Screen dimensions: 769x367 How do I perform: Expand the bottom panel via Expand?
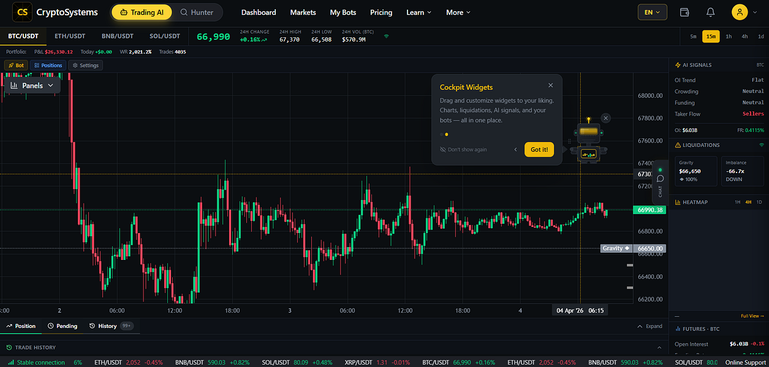click(x=650, y=326)
